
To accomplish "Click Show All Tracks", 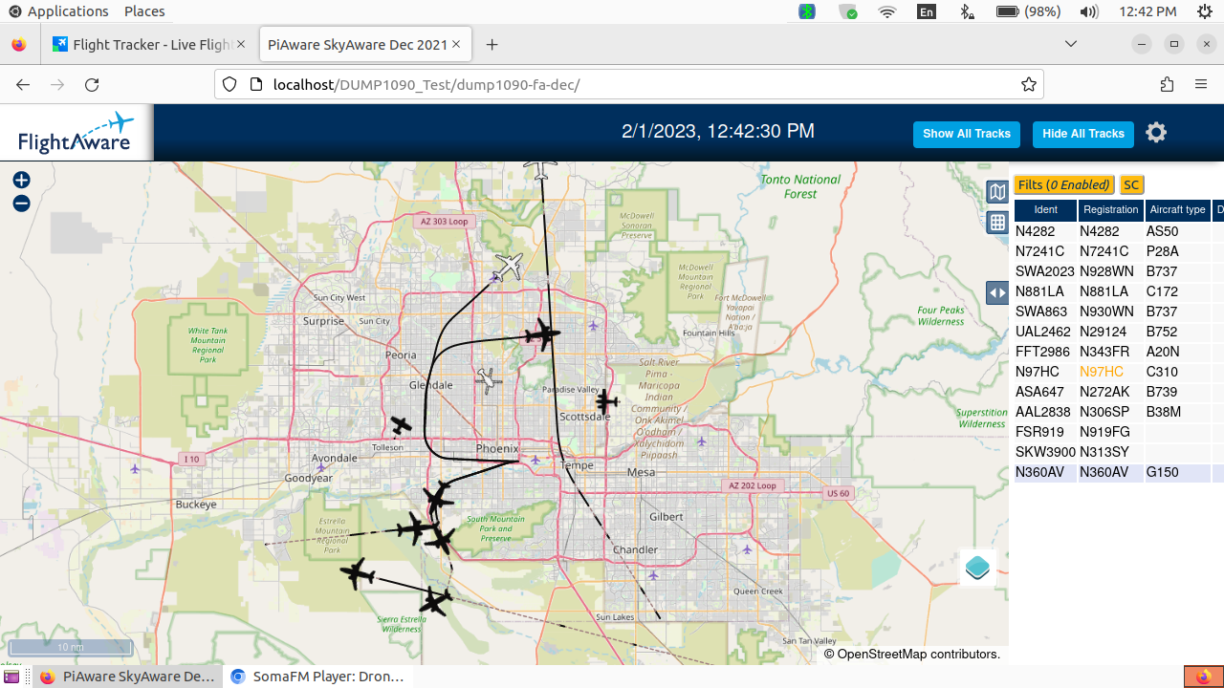I will [967, 134].
